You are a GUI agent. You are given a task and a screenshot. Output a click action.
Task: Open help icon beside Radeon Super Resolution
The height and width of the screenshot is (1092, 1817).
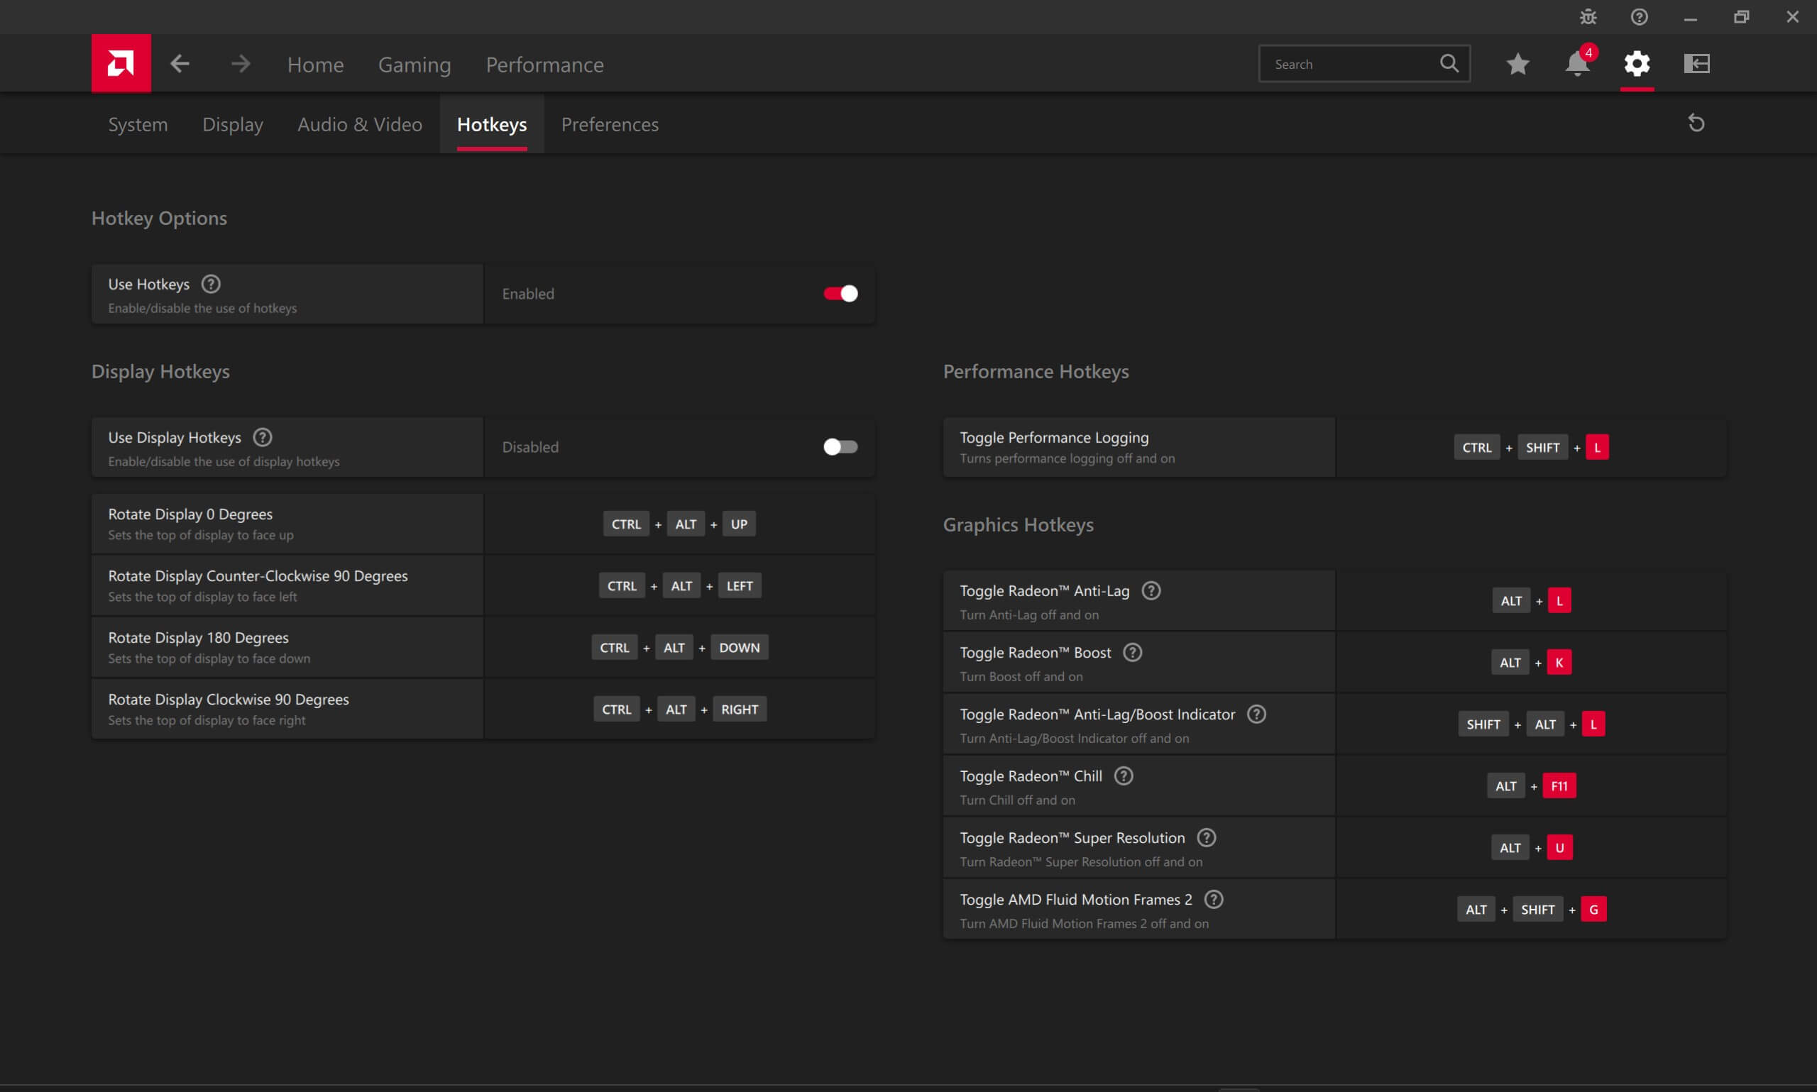(x=1206, y=837)
